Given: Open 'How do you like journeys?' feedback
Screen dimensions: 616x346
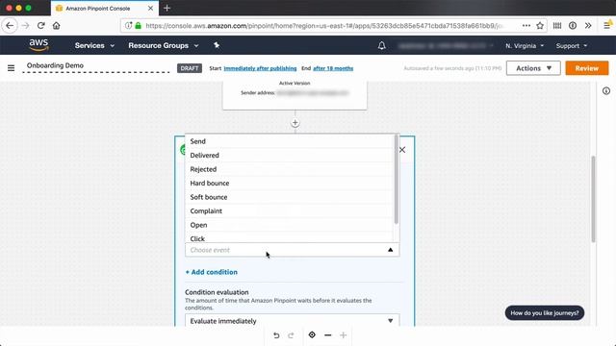Looking at the screenshot, I should point(545,313).
